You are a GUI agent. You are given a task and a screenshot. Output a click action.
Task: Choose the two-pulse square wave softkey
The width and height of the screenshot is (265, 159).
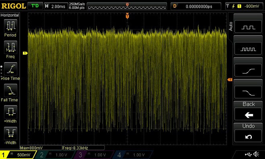[x=248, y=26]
